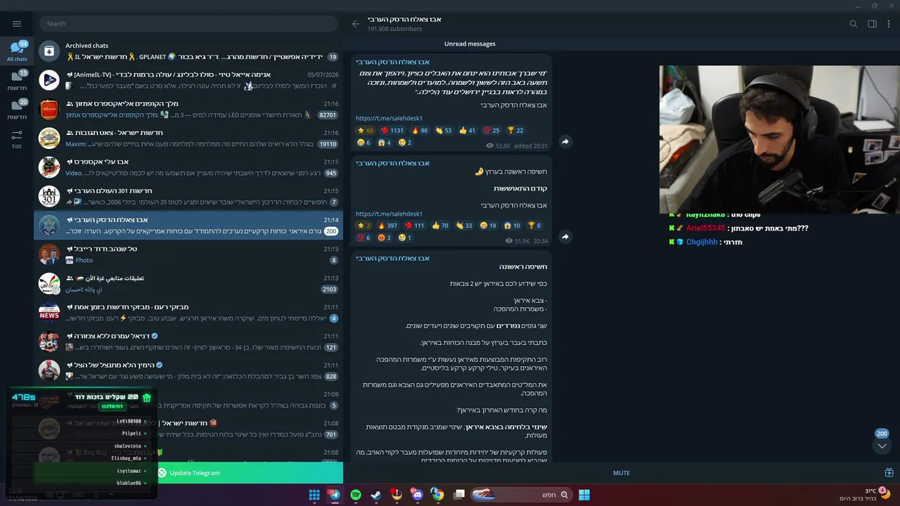Forward the message viewed 53.8K times
Screen dimensions: 900x506
565,142
